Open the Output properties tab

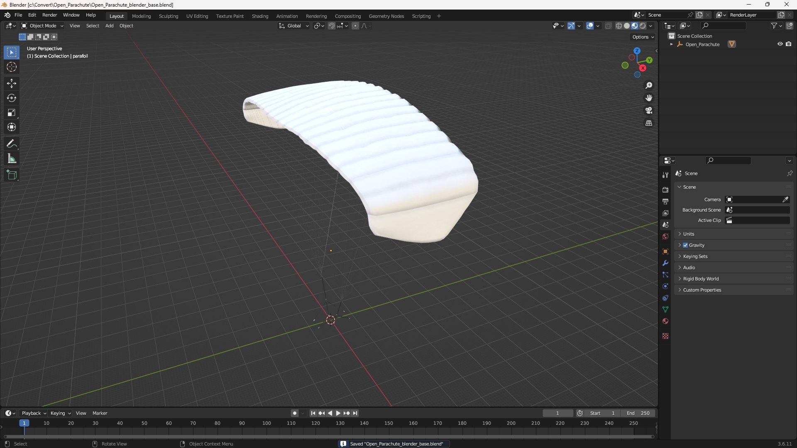coord(665,202)
